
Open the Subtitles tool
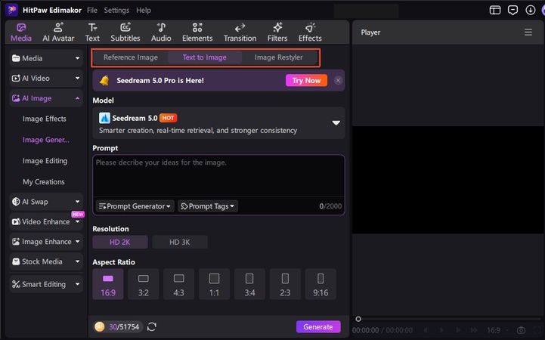[x=125, y=32]
